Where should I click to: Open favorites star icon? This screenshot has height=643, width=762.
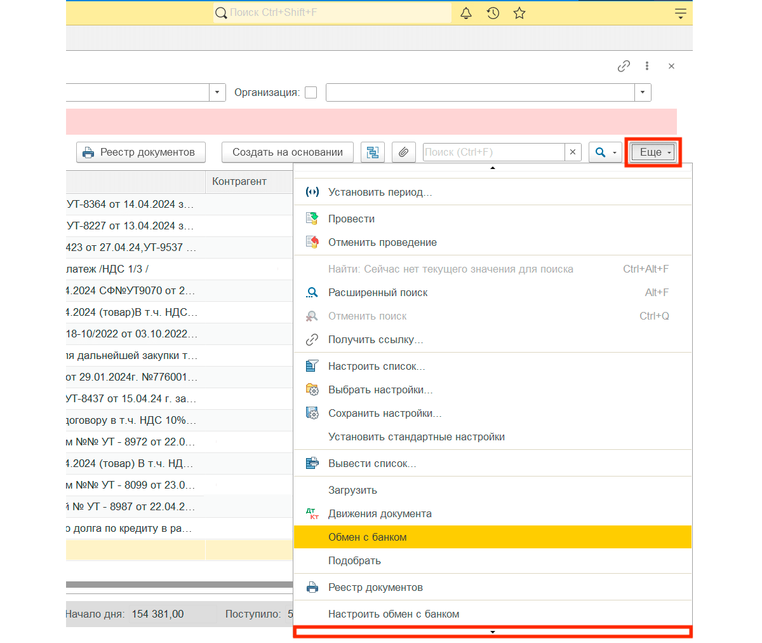(519, 13)
